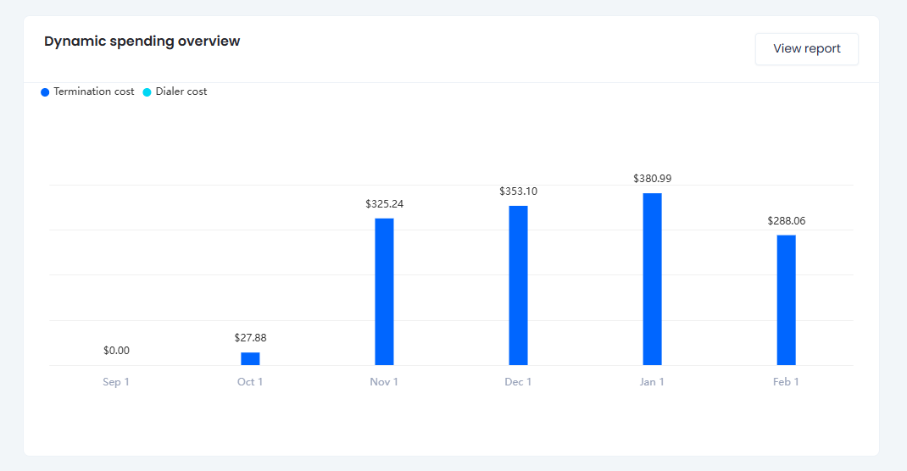Click the $353.10 value label
Viewport: 907px width, 471px height.
pyautogui.click(x=518, y=191)
